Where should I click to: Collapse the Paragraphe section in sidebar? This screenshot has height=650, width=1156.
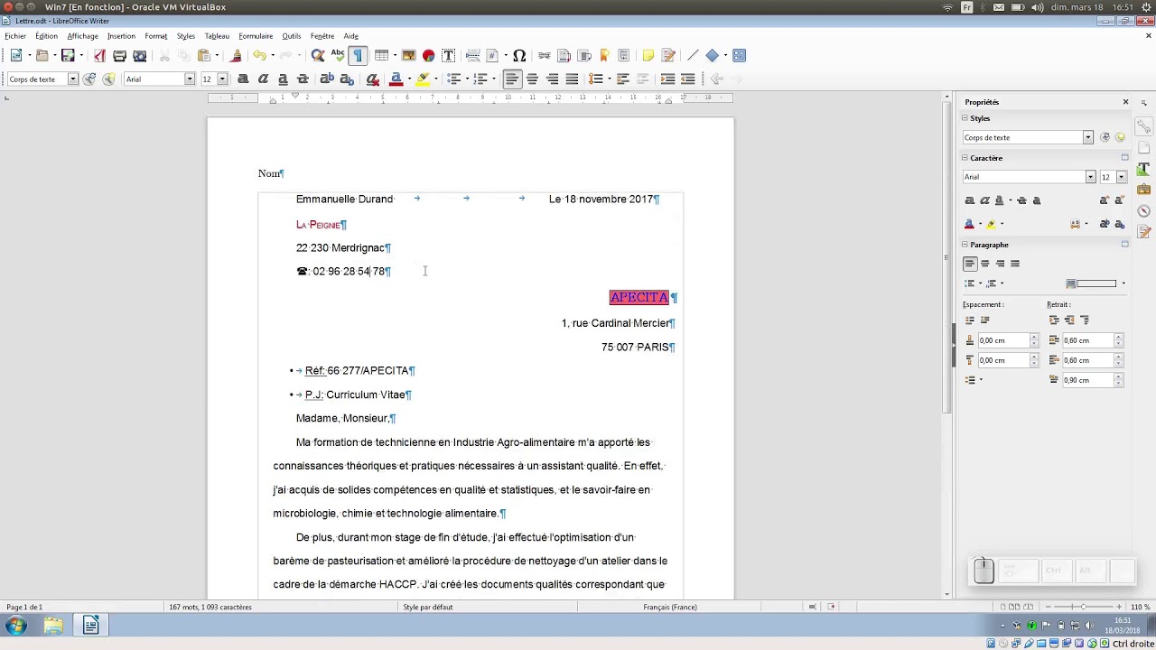[965, 245]
